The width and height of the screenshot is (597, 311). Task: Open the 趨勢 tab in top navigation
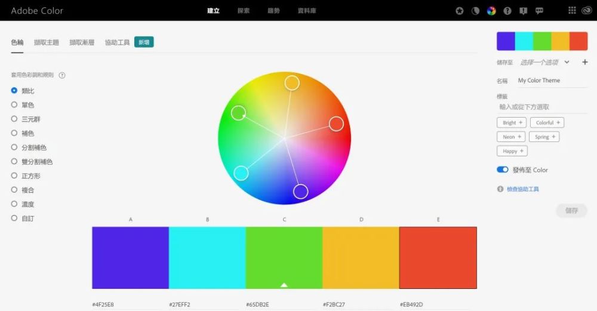(x=273, y=11)
